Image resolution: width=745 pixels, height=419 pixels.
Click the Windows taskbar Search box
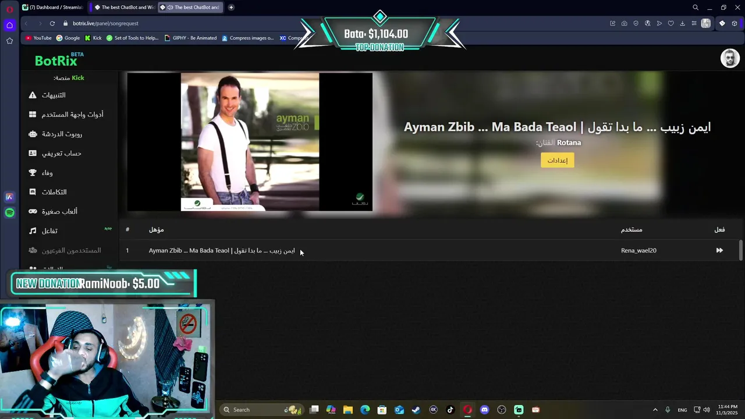coord(261,410)
